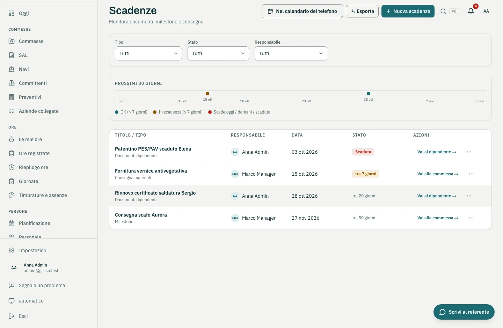Screen dimensions: 503x328
Task: Click the Scaduta status badge
Action: pos(363,152)
